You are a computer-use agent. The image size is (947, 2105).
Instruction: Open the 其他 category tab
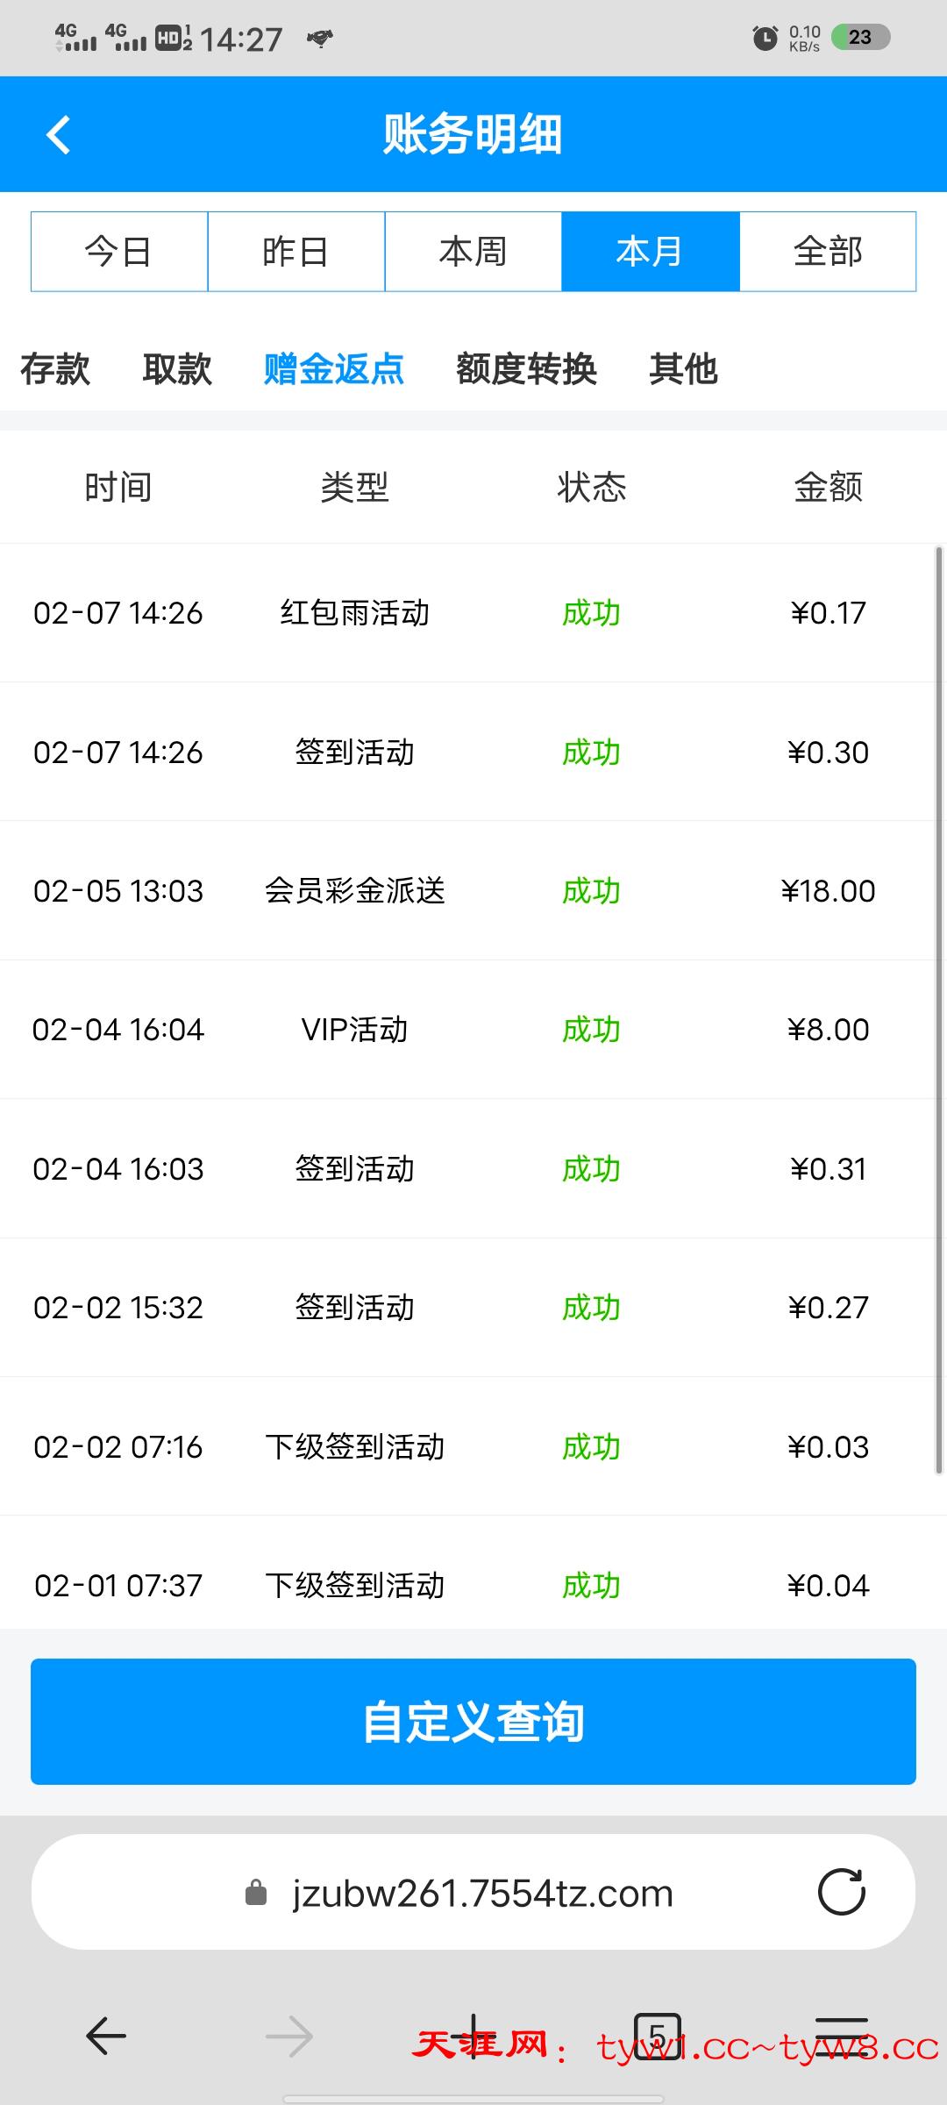click(x=683, y=368)
